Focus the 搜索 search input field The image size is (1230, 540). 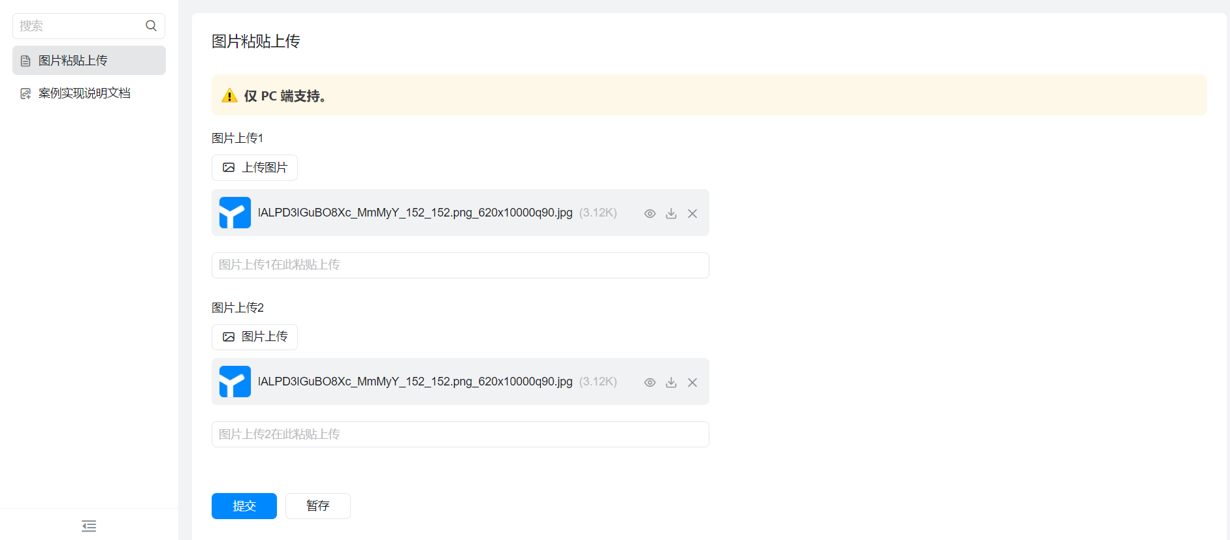tap(78, 26)
